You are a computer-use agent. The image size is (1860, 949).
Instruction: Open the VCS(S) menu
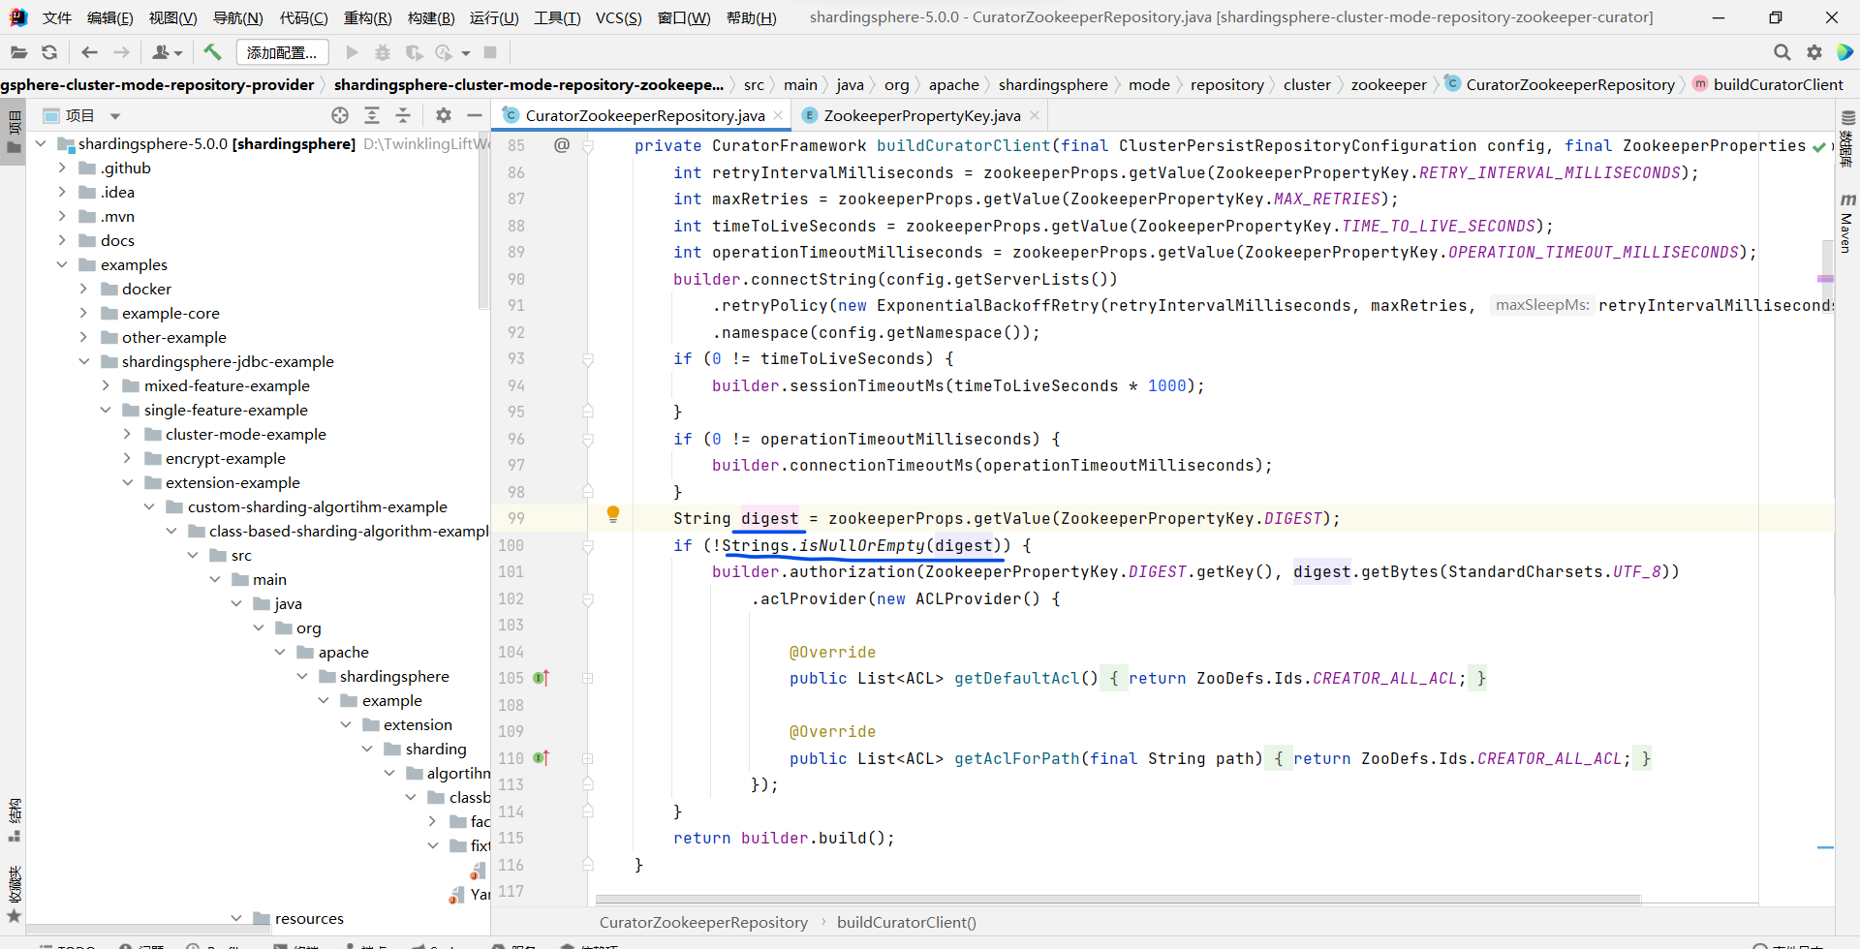pyautogui.click(x=618, y=17)
